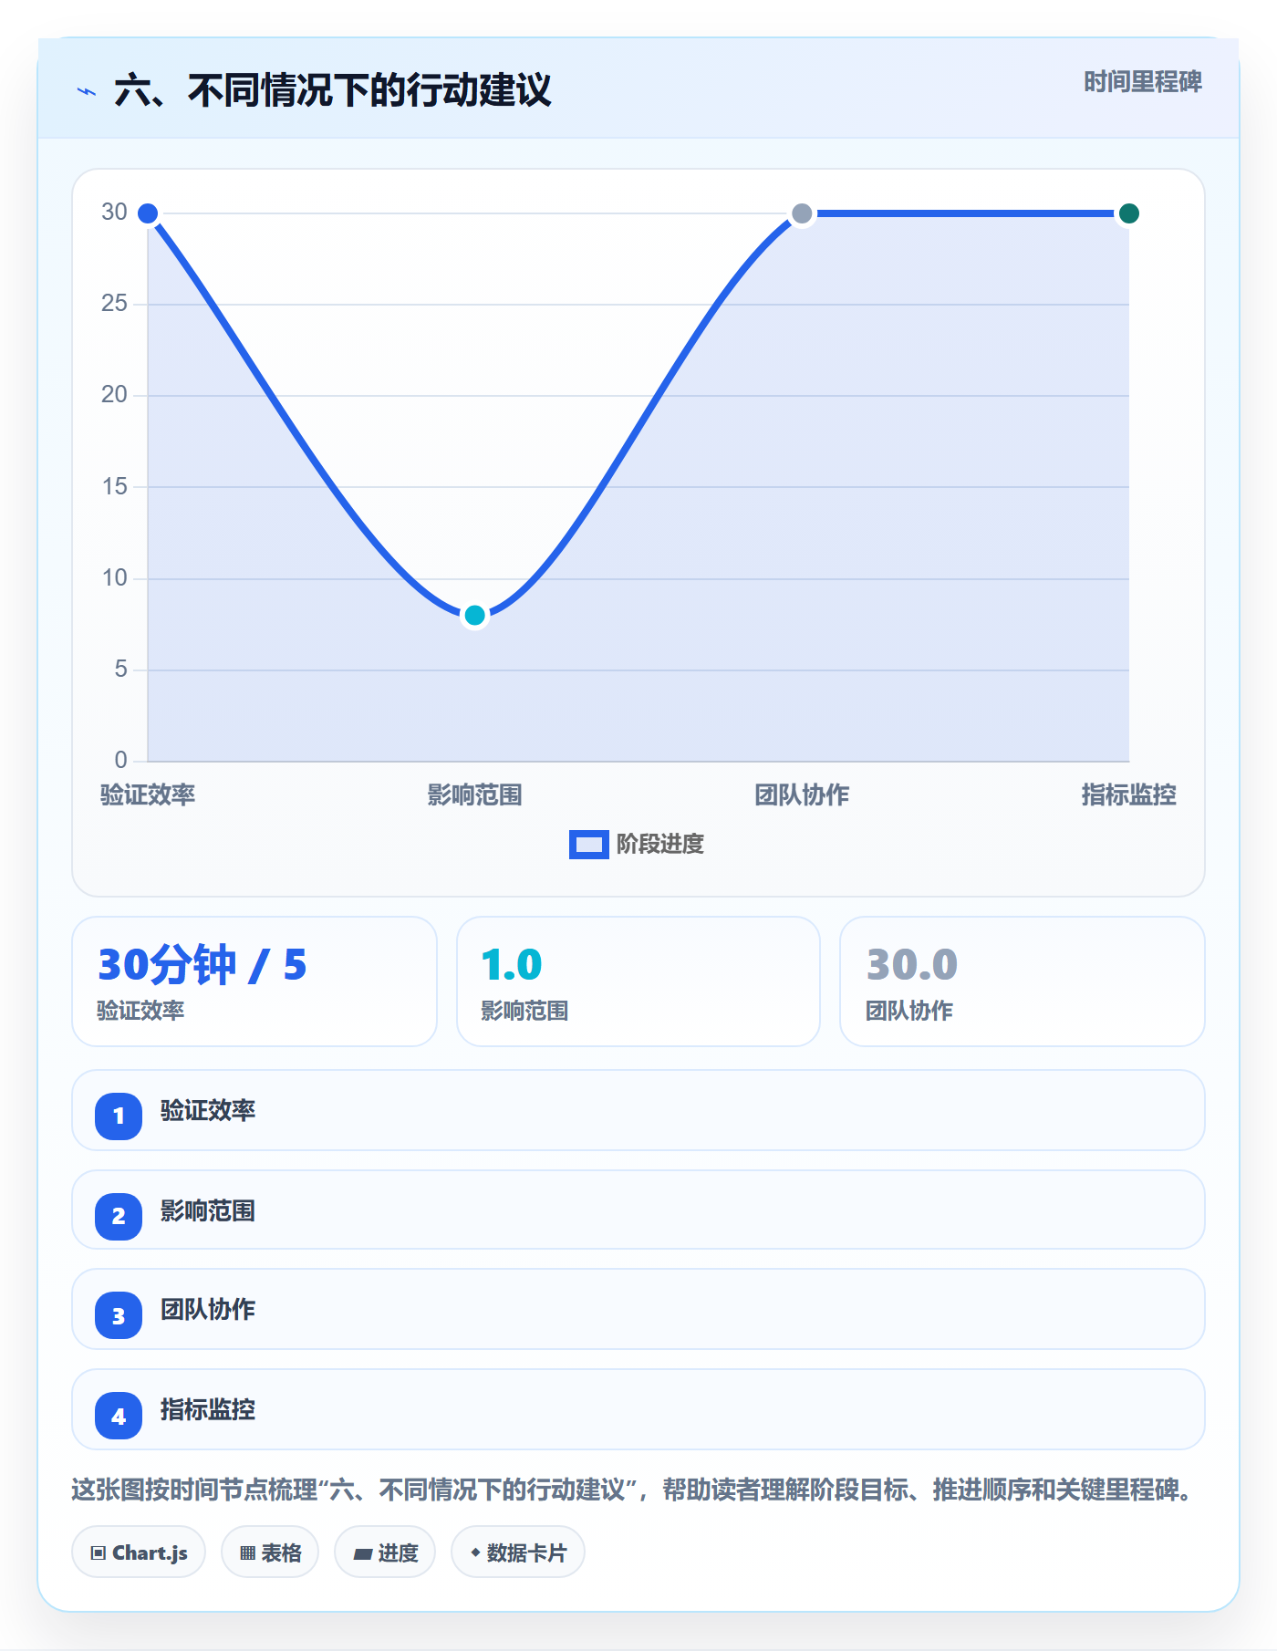Click the y-axis value 15
The height and width of the screenshot is (1651, 1277).
coord(114,487)
